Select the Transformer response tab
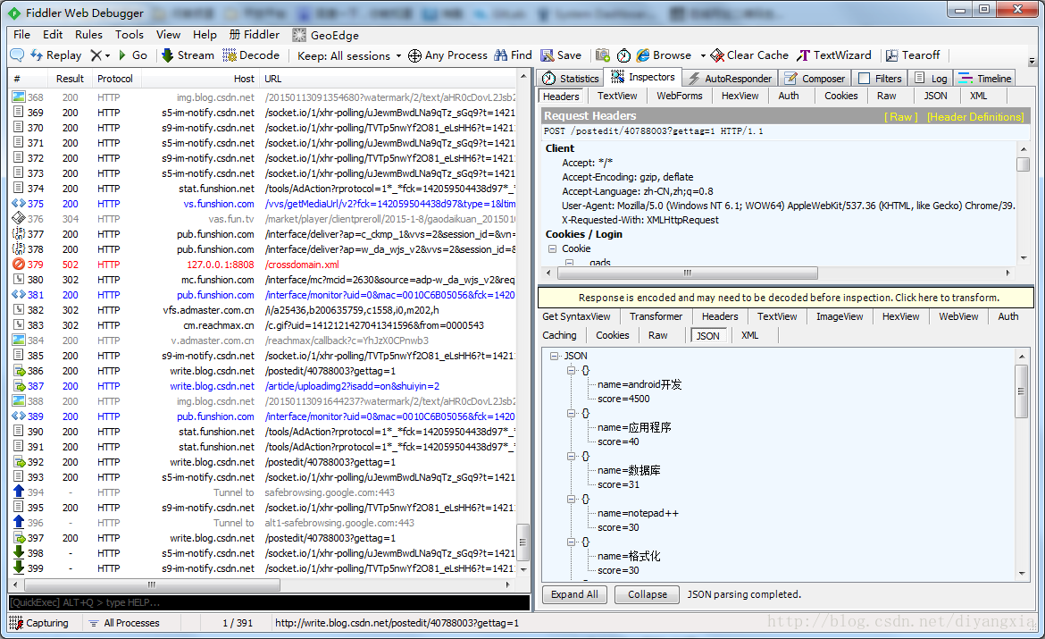Image resolution: width=1045 pixels, height=639 pixels. [656, 316]
